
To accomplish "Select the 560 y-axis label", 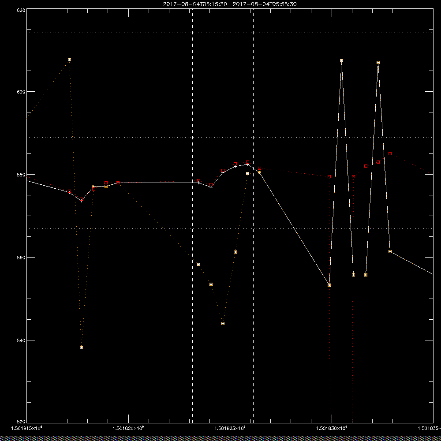I will click(x=21, y=258).
